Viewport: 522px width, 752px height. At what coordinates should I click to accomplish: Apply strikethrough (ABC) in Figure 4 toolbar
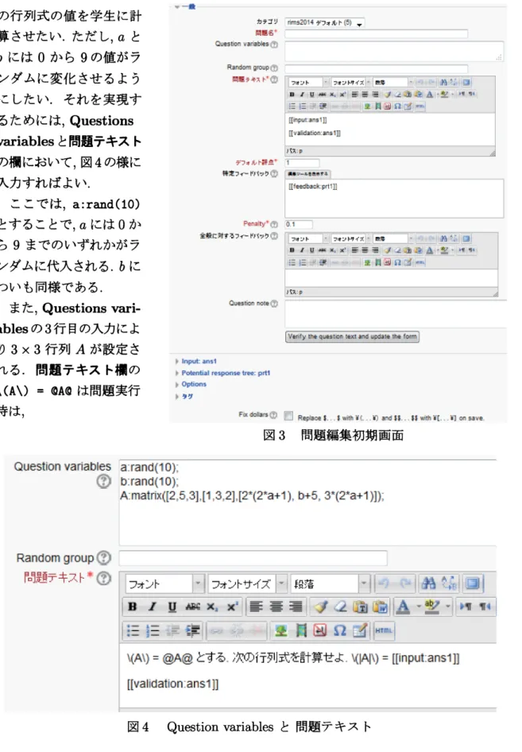point(192,607)
